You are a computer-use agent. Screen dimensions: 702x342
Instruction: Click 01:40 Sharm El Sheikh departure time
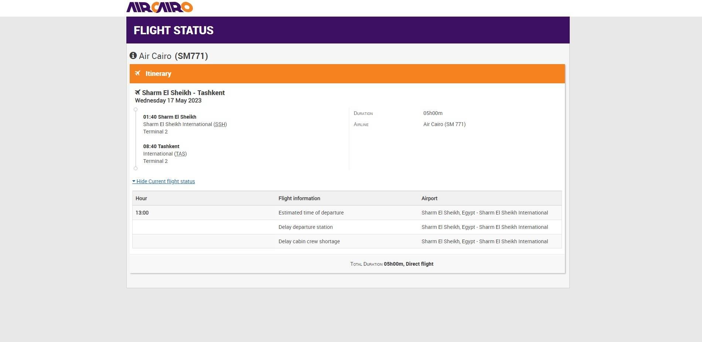tap(170, 117)
